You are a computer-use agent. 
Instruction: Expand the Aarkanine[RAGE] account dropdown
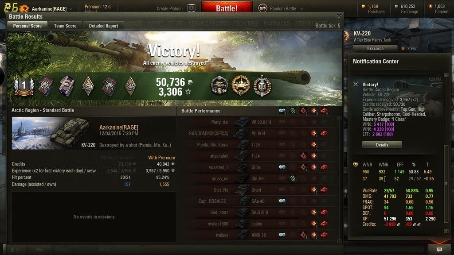70,9
